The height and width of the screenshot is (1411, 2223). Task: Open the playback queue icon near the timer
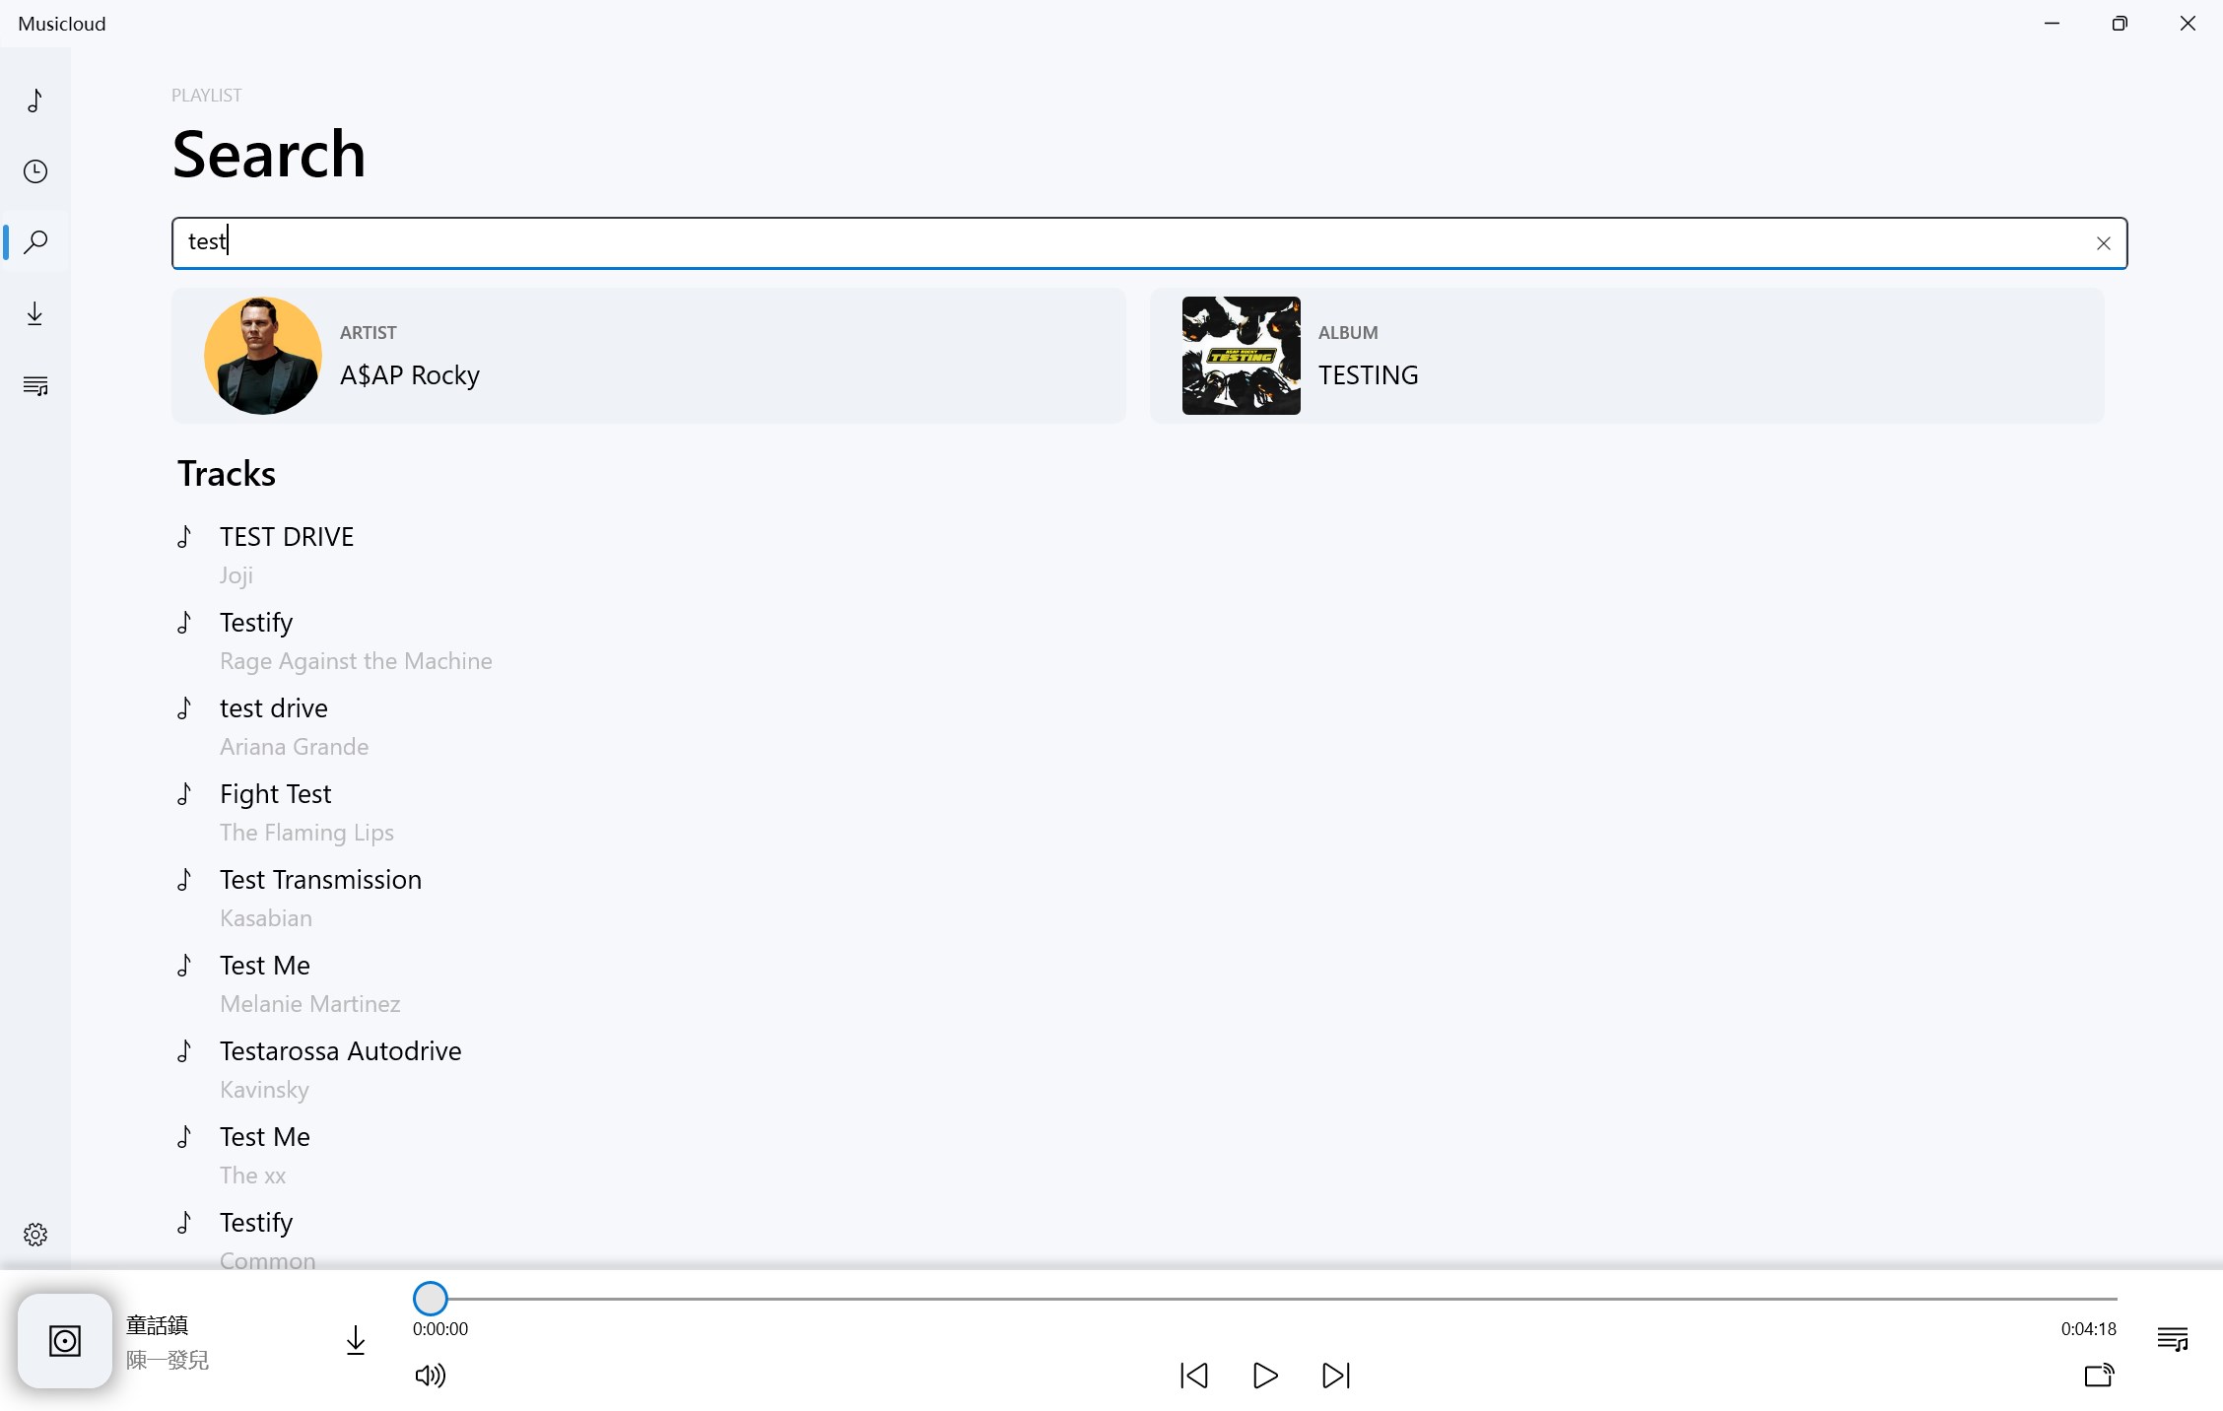tap(2172, 1339)
